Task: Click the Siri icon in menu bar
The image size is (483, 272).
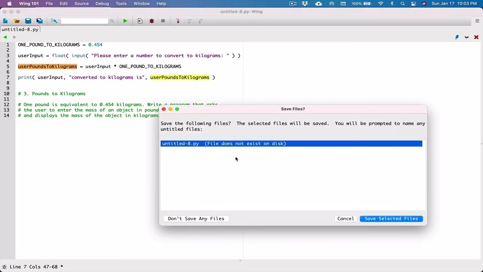Action: pyautogui.click(x=424, y=3)
